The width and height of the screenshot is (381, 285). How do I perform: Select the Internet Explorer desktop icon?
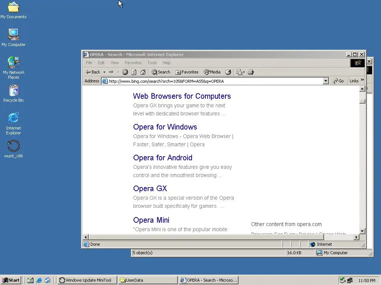click(13, 124)
